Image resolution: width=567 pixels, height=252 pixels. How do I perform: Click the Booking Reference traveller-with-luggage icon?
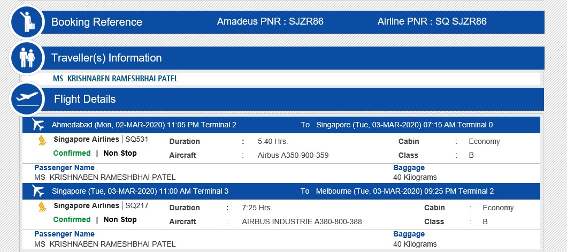27,22
